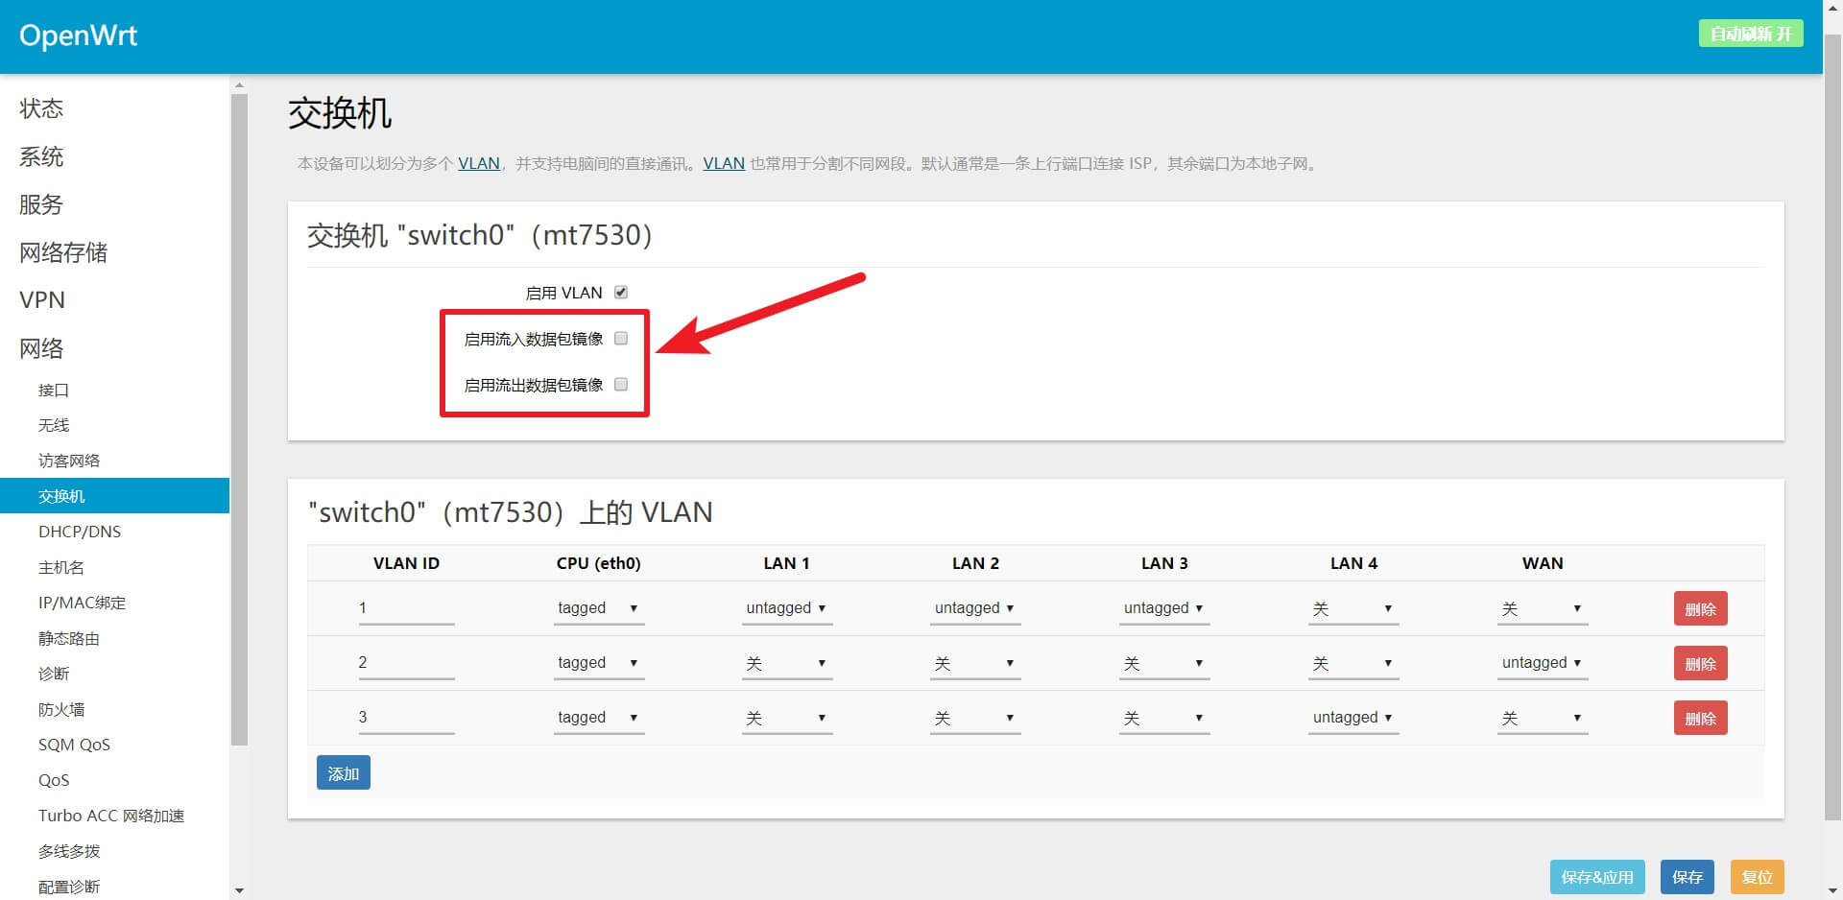Screen dimensions: 1843x900
Task: Click the orange 复位 reset button
Action: (x=1757, y=877)
